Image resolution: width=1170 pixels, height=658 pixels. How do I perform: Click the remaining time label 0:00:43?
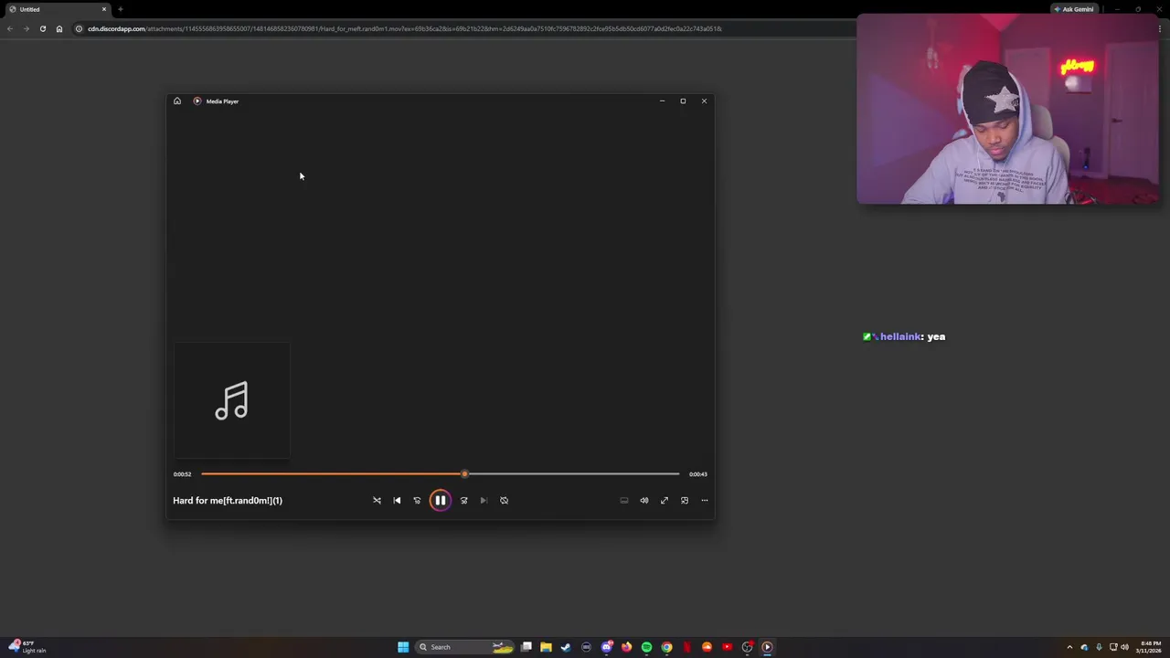pyautogui.click(x=698, y=474)
